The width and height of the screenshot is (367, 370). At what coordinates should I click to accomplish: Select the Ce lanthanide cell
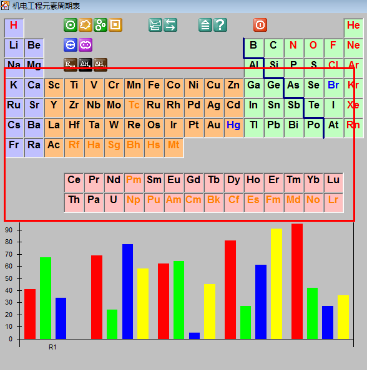[x=74, y=183]
